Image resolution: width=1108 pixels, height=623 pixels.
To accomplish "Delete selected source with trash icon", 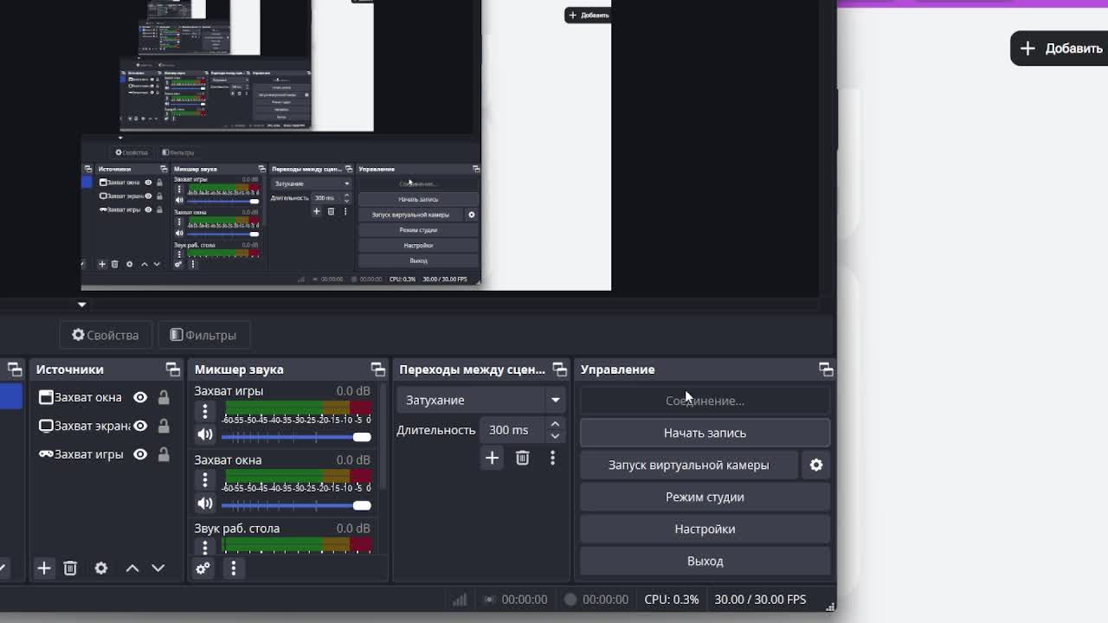I will pyautogui.click(x=70, y=568).
